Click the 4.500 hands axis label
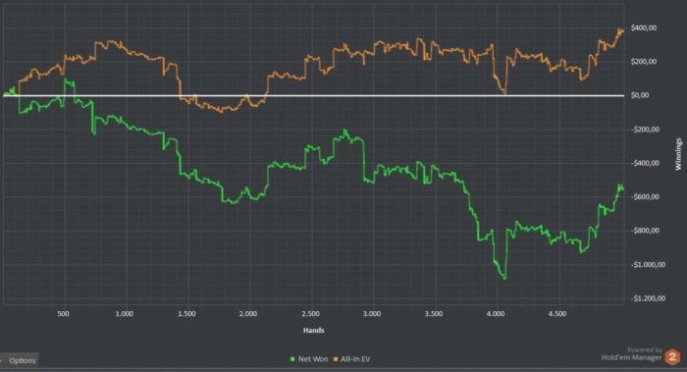687x372 pixels. point(556,314)
